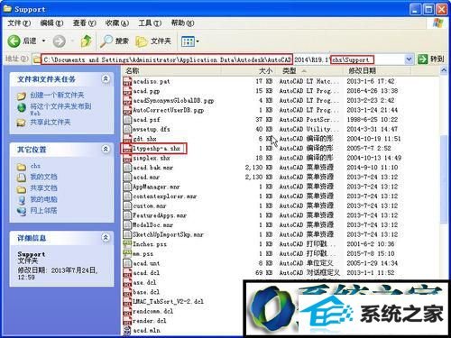Image resolution: width=451 pixels, height=338 pixels.
Task: Select the acad.mnr file icon
Action: [128, 178]
